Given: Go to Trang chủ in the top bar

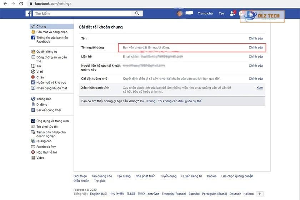Looking at the screenshot, I should [x=205, y=14].
